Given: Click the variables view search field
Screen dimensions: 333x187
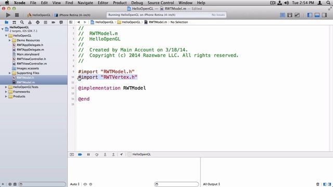Looking at the screenshot, I should coord(176,184).
